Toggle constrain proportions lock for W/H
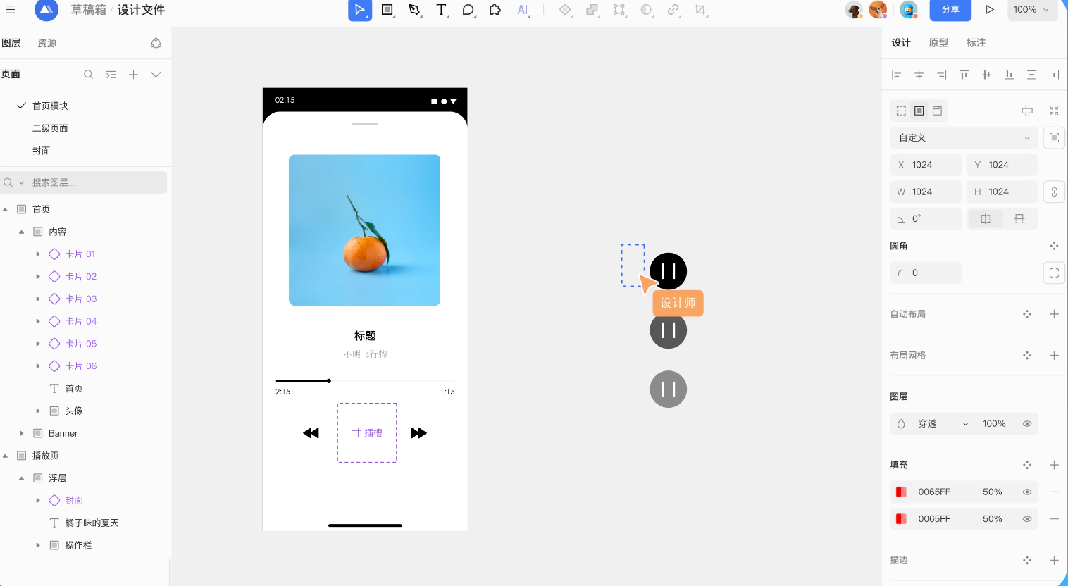1068x586 pixels. 1054,192
